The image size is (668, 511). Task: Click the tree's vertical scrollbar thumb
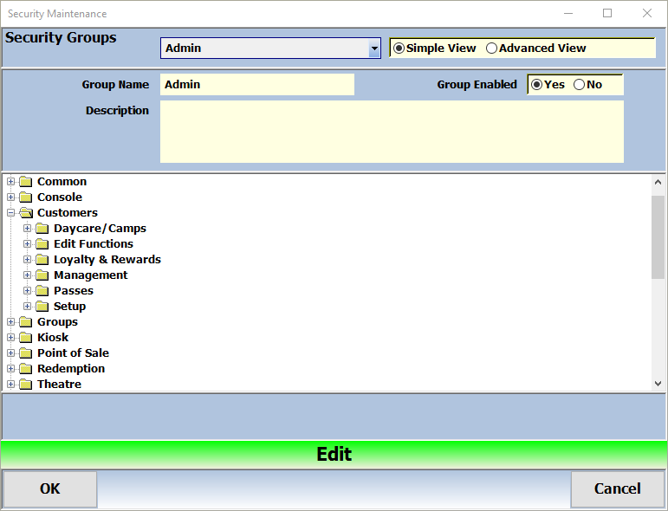coord(658,236)
